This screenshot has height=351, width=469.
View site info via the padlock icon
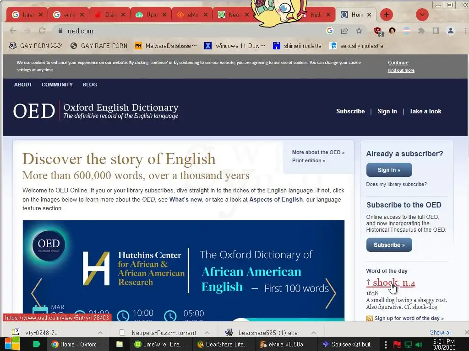(x=60, y=31)
